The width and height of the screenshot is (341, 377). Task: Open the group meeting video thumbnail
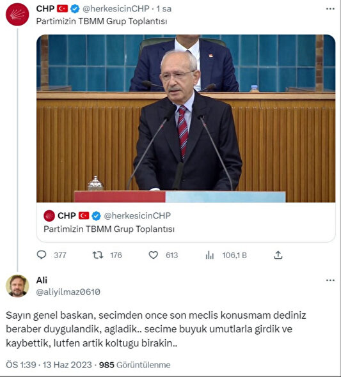[x=186, y=118]
